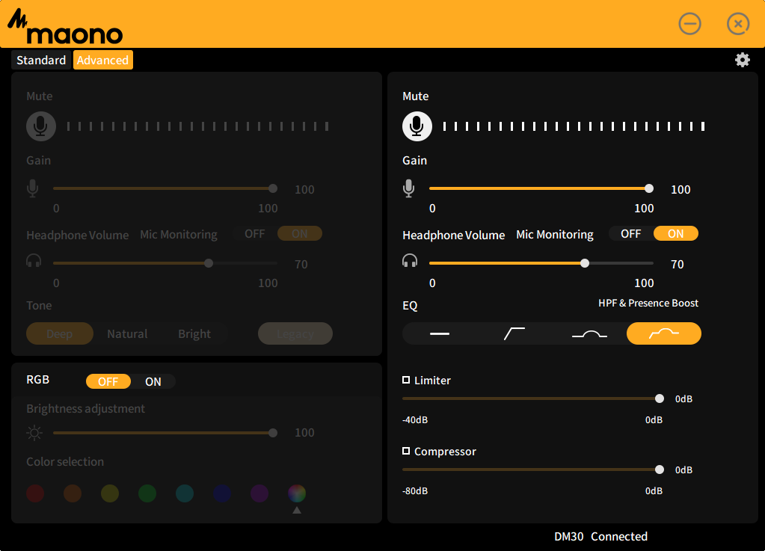The image size is (765, 551).
Task: Select the flat EQ curve preset
Action: [440, 333]
